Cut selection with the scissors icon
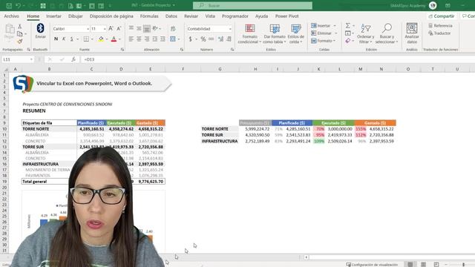Image resolution: width=475 pixels, height=267 pixels. click(x=20, y=27)
